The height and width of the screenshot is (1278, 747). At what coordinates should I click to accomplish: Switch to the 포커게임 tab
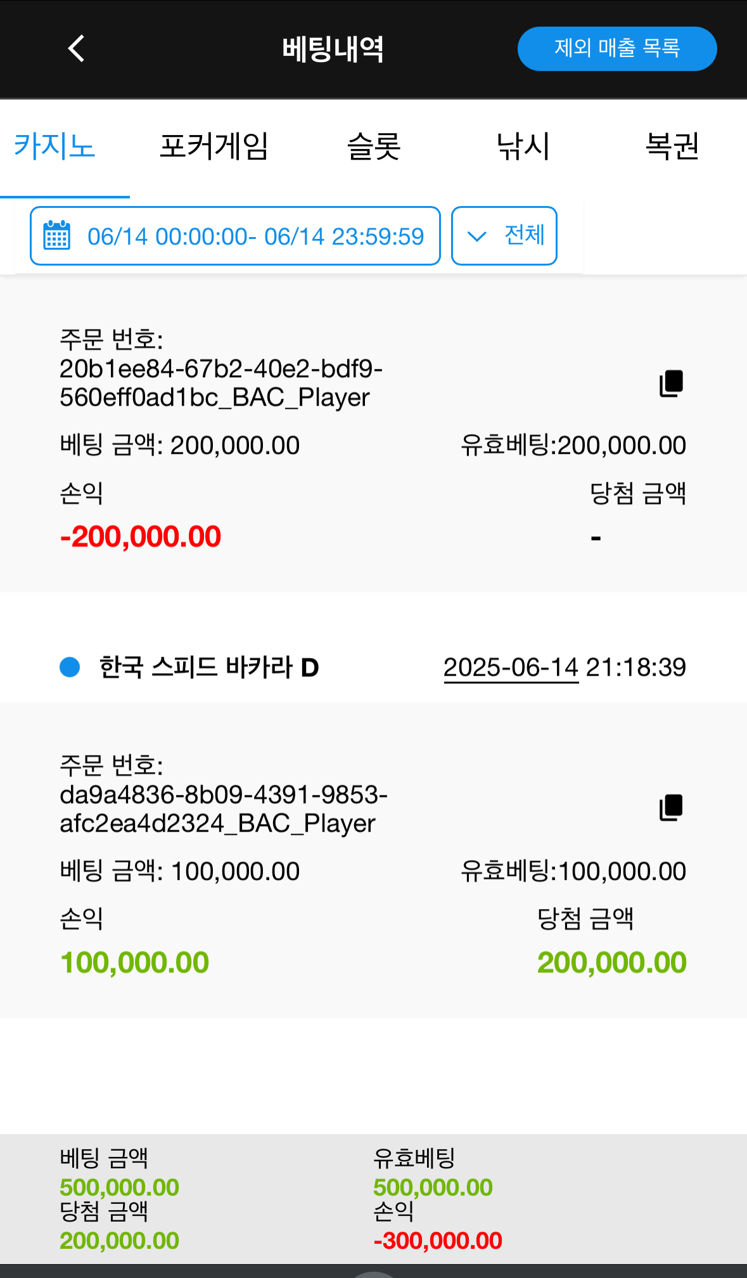214,146
